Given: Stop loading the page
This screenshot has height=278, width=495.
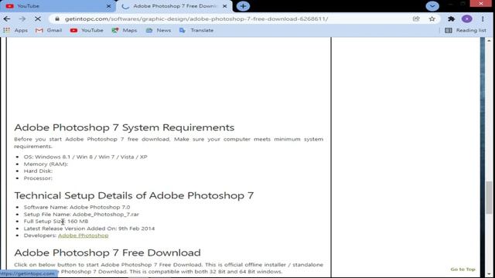Looking at the screenshot, I should (x=38, y=19).
